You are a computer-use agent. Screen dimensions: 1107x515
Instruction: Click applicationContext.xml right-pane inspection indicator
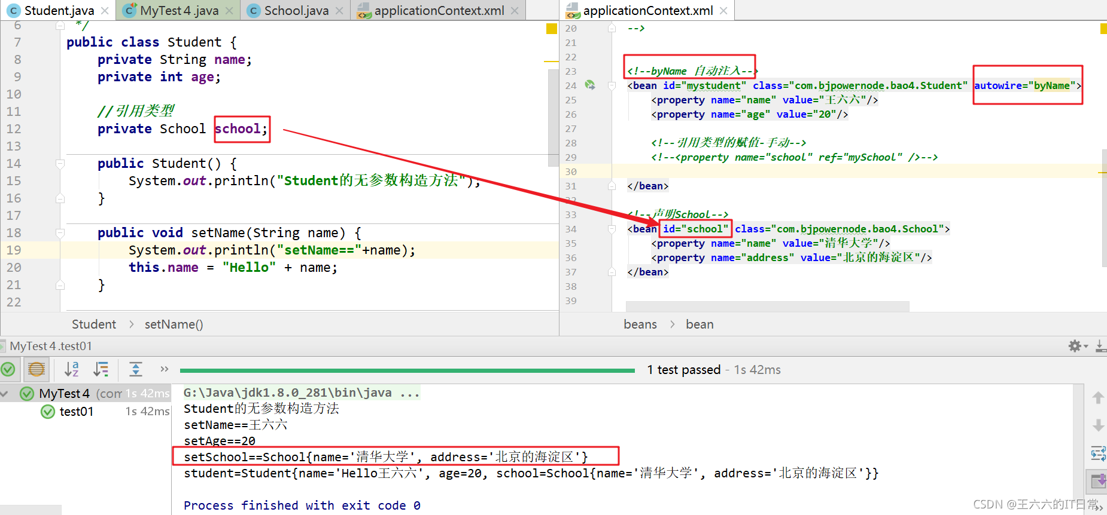pyautogui.click(x=1103, y=29)
